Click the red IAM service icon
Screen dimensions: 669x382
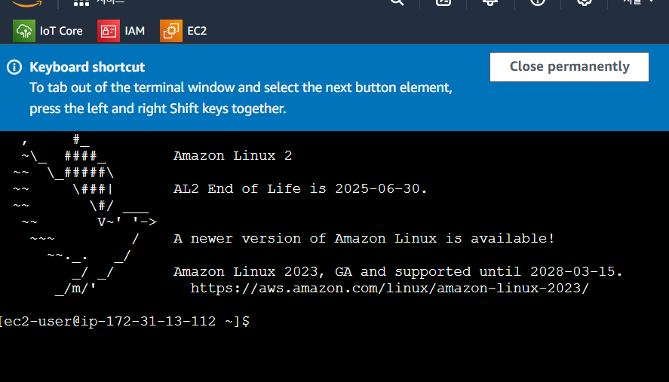[109, 31]
